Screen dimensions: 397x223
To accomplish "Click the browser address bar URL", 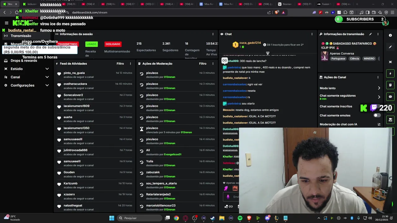I will tap(90, 12).
